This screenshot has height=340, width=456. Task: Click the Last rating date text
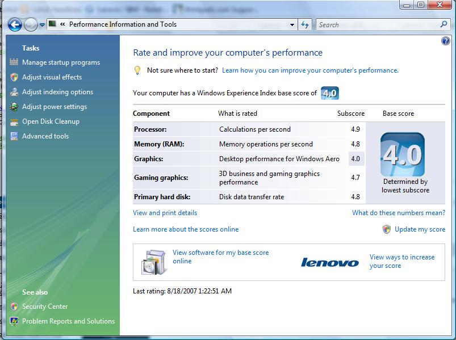pos(182,291)
